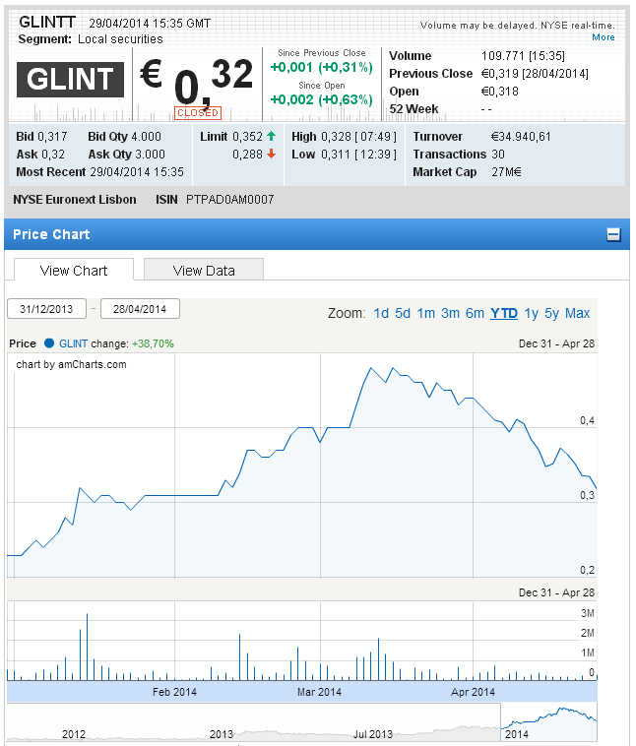Click the Market Cap value 27M€

(506, 172)
